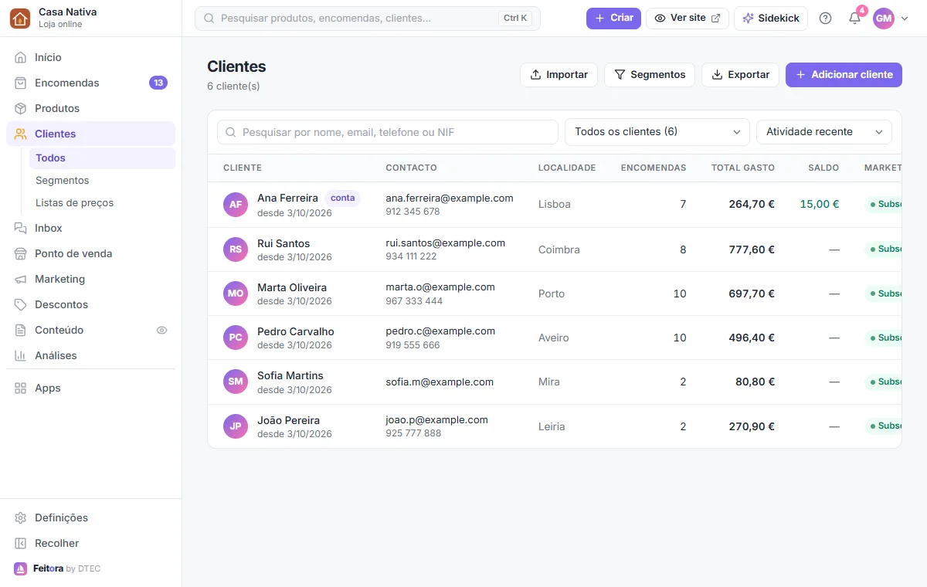Click email ana.ferreira@example.com
This screenshot has height=587, width=927.
point(450,198)
